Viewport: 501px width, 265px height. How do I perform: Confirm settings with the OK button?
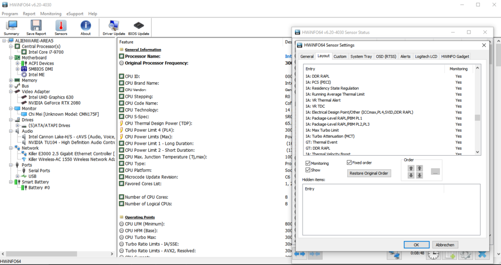tap(416, 244)
